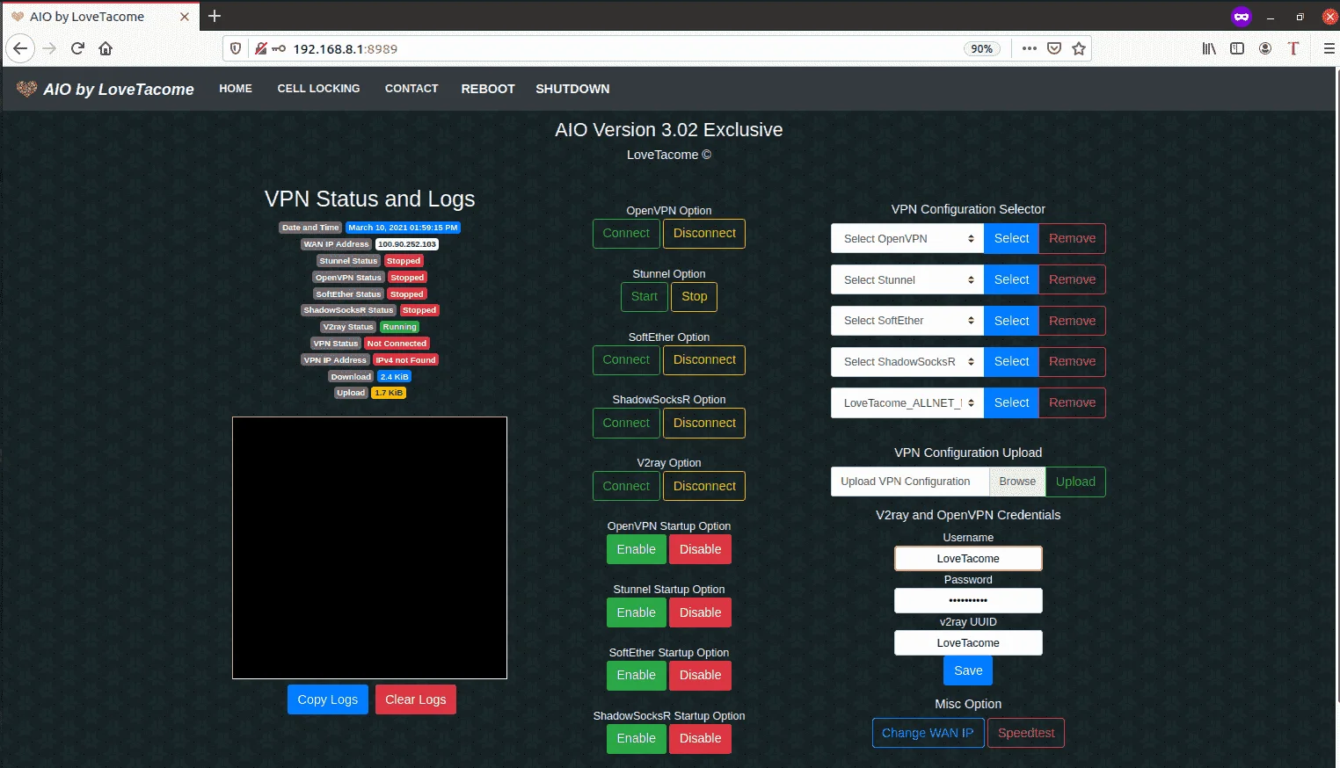Disable OpenVPN startup option
The width and height of the screenshot is (1340, 768).
point(700,549)
